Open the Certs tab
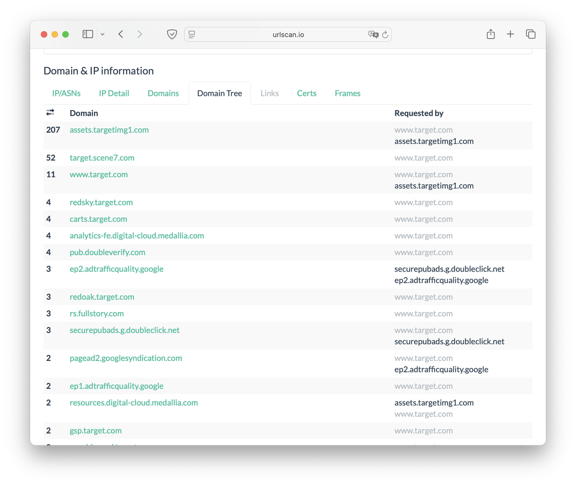The image size is (576, 485). click(x=307, y=93)
